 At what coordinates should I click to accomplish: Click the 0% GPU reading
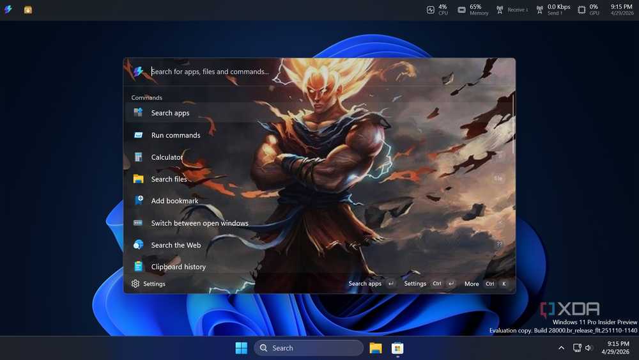click(594, 10)
